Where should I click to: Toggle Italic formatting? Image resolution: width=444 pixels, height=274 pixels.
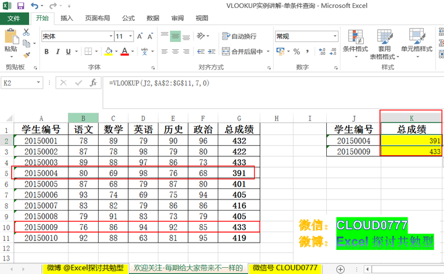point(60,52)
